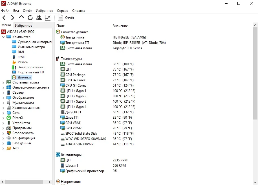
Task: Click the DirectX Xbox icon
Action: click(x=9, y=118)
